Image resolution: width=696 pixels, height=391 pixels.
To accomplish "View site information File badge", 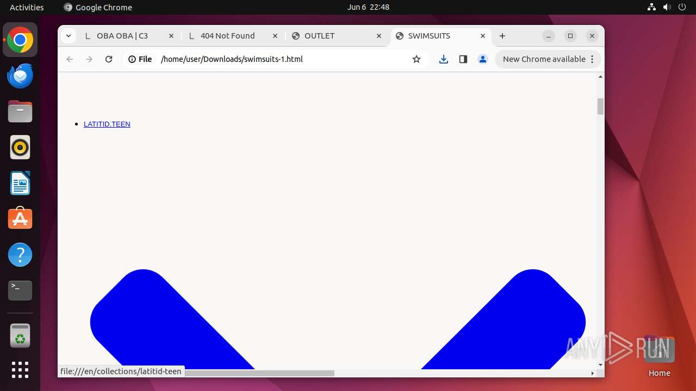I will pos(140,59).
